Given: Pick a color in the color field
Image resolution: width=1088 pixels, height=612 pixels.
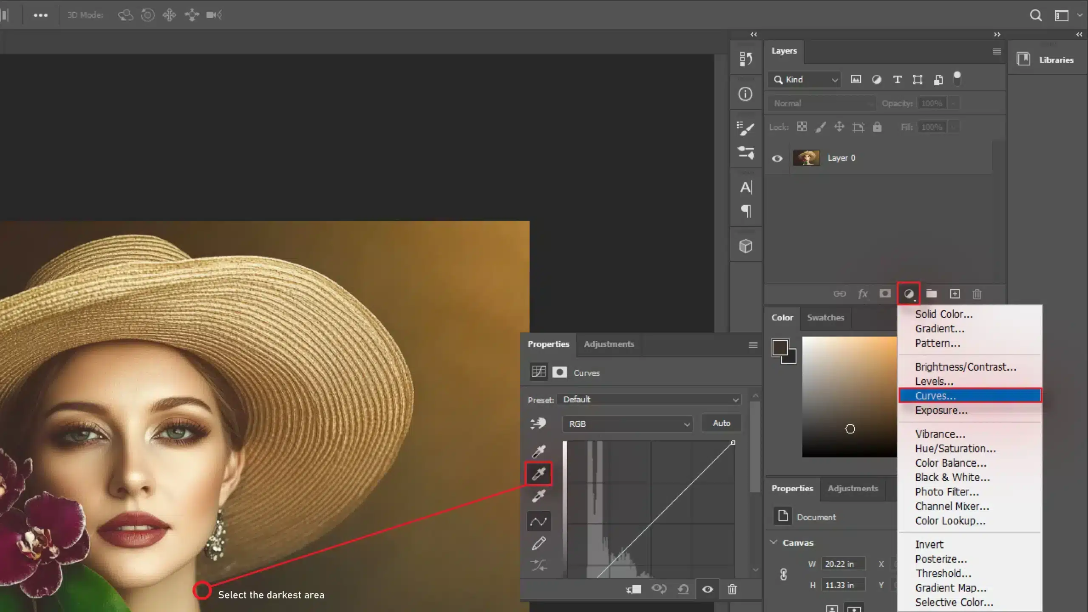Looking at the screenshot, I should [x=849, y=397].
